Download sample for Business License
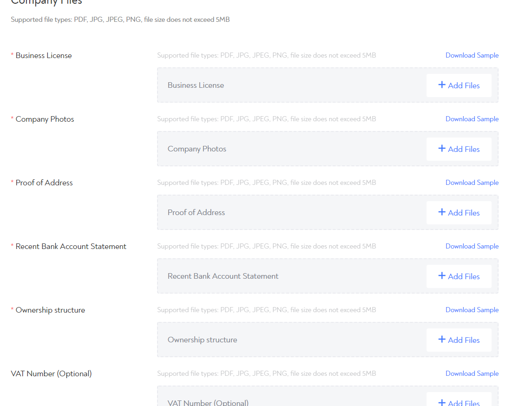The height and width of the screenshot is (406, 506). (x=472, y=55)
